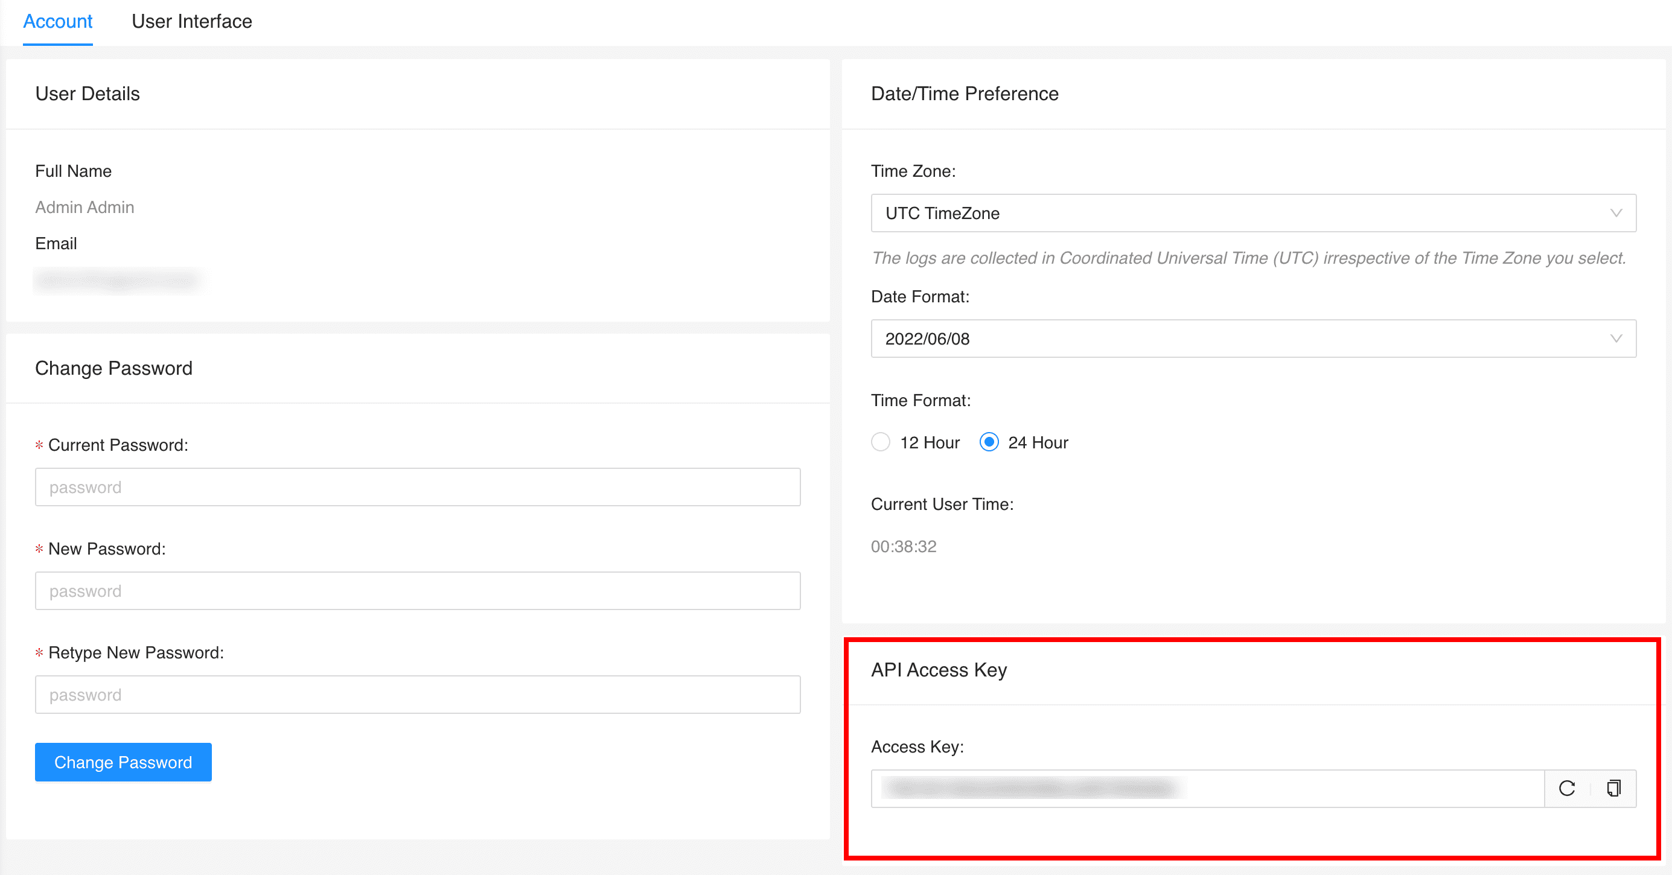Click the Current User Time value
The image size is (1672, 875).
click(904, 547)
